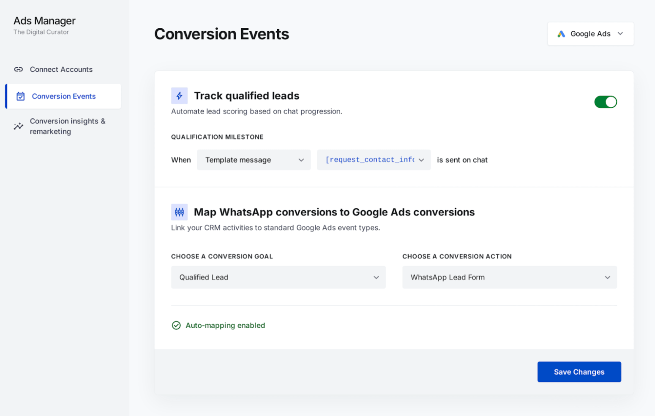The image size is (655, 416).
Task: Click the Google Ads logo icon
Action: point(561,34)
